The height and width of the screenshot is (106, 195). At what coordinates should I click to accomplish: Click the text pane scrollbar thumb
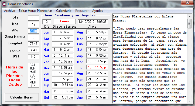[x=190, y=24]
